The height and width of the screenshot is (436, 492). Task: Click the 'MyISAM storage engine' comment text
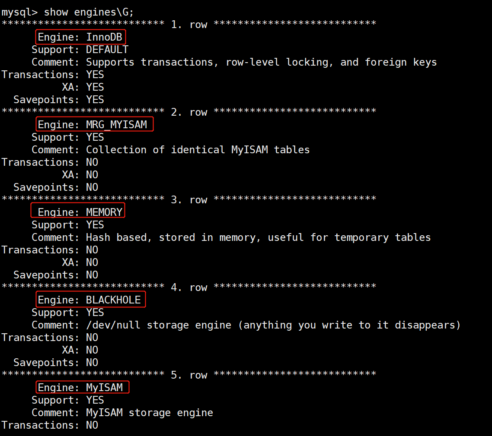(149, 413)
